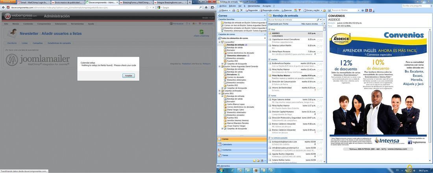
Task: Switch to the Tareas pane button
Action: coord(242,155)
